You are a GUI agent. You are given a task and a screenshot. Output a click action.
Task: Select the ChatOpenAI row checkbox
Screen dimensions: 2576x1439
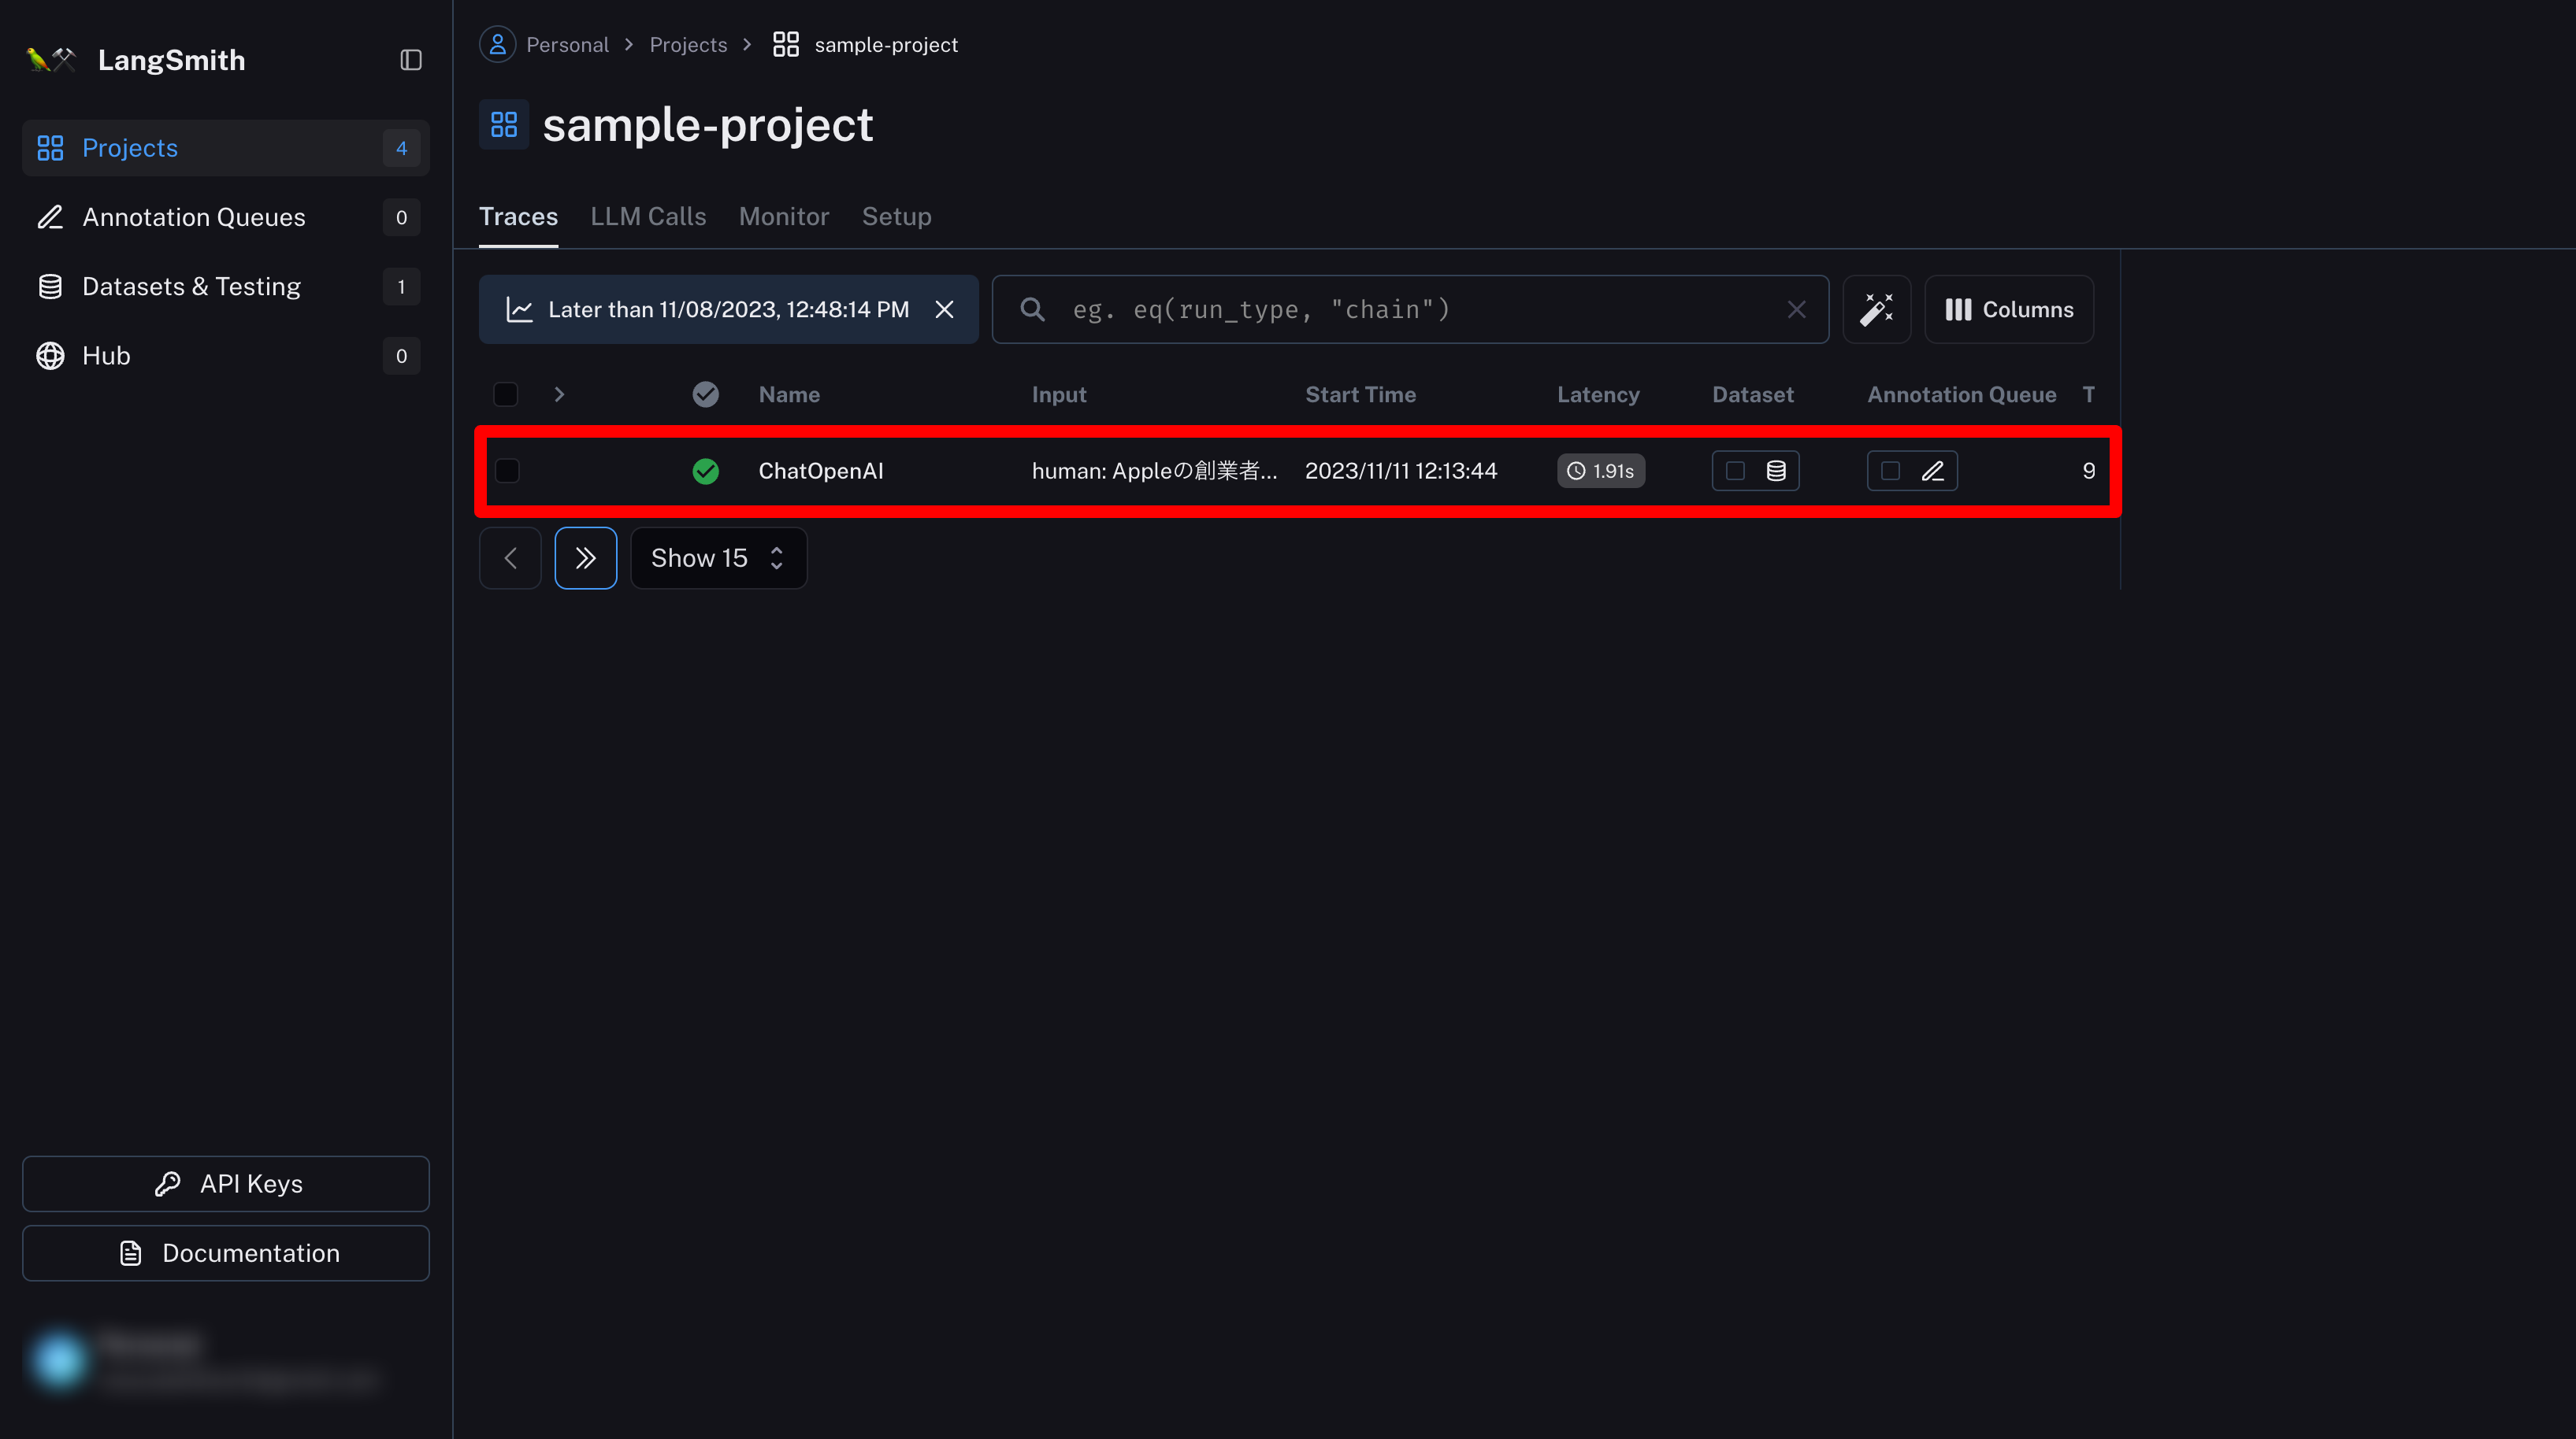507,471
